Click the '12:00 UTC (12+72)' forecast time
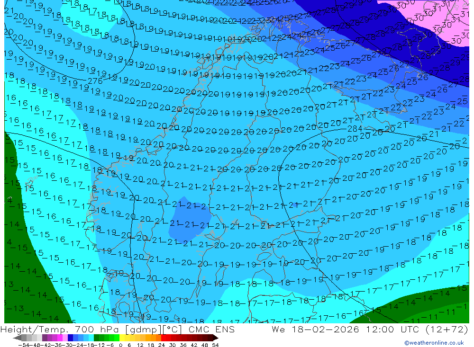474x347 pixels. (x=417, y=329)
